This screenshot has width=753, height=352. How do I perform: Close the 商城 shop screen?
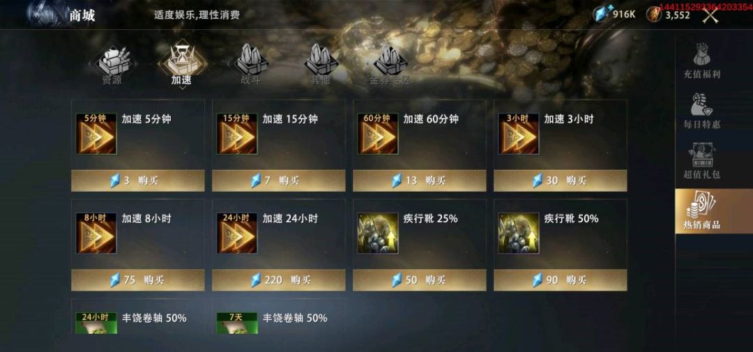pyautogui.click(x=710, y=15)
